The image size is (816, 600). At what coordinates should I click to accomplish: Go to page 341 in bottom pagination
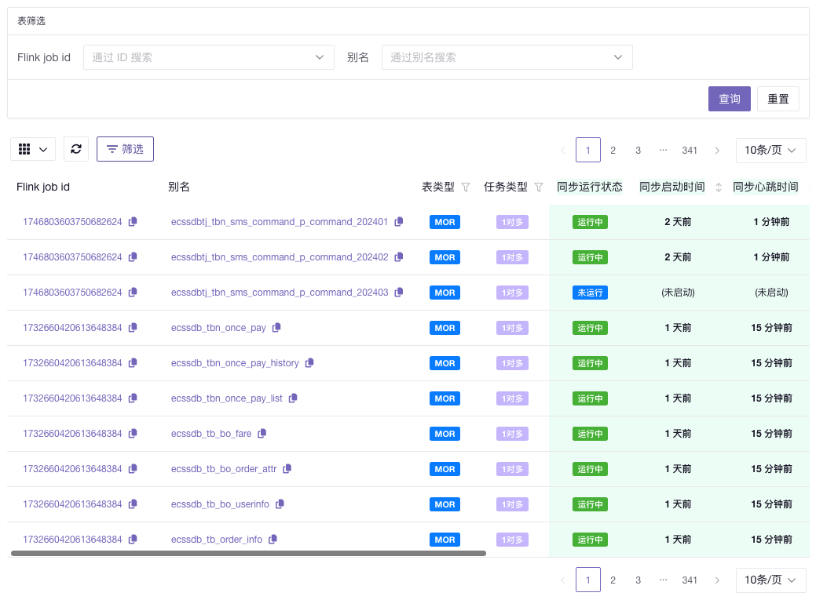point(690,580)
